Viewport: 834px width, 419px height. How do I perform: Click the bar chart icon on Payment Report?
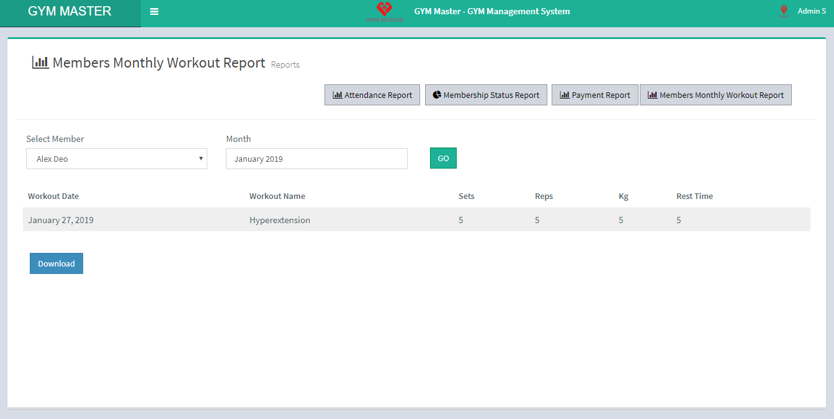tap(565, 95)
